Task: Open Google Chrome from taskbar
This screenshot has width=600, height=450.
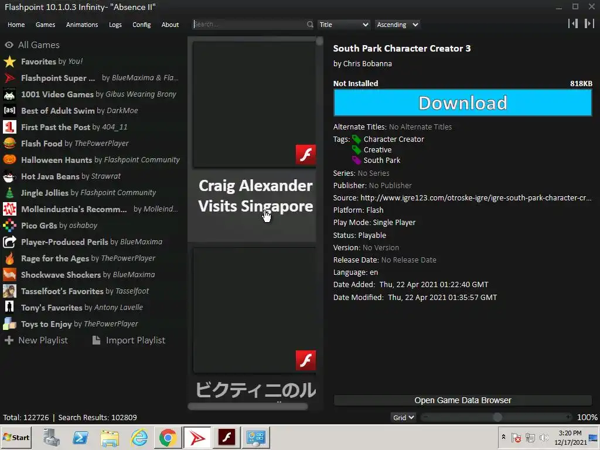Action: [168, 437]
